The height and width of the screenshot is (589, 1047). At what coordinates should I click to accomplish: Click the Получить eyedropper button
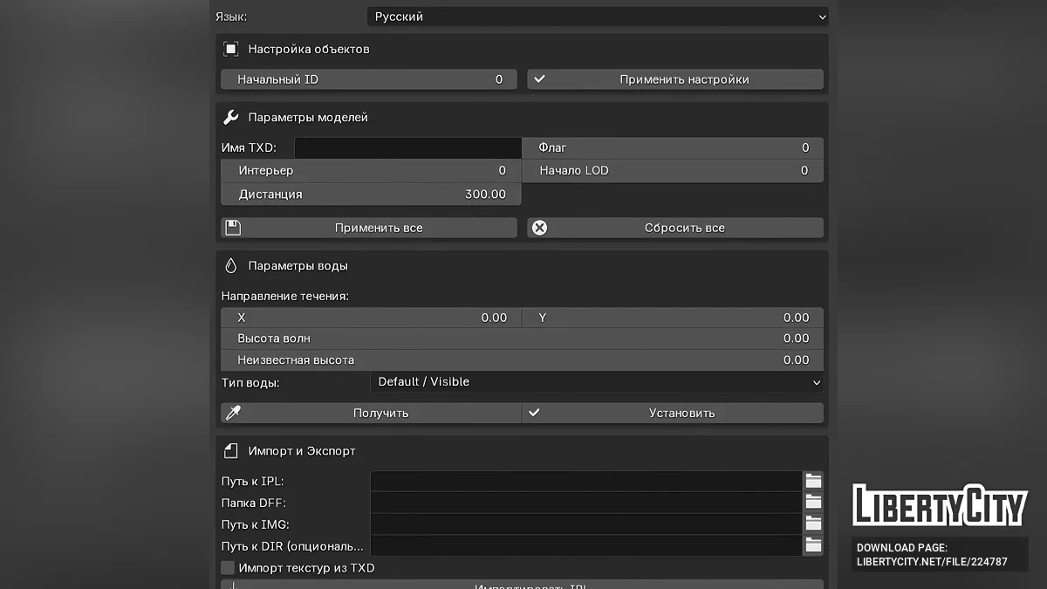click(371, 413)
